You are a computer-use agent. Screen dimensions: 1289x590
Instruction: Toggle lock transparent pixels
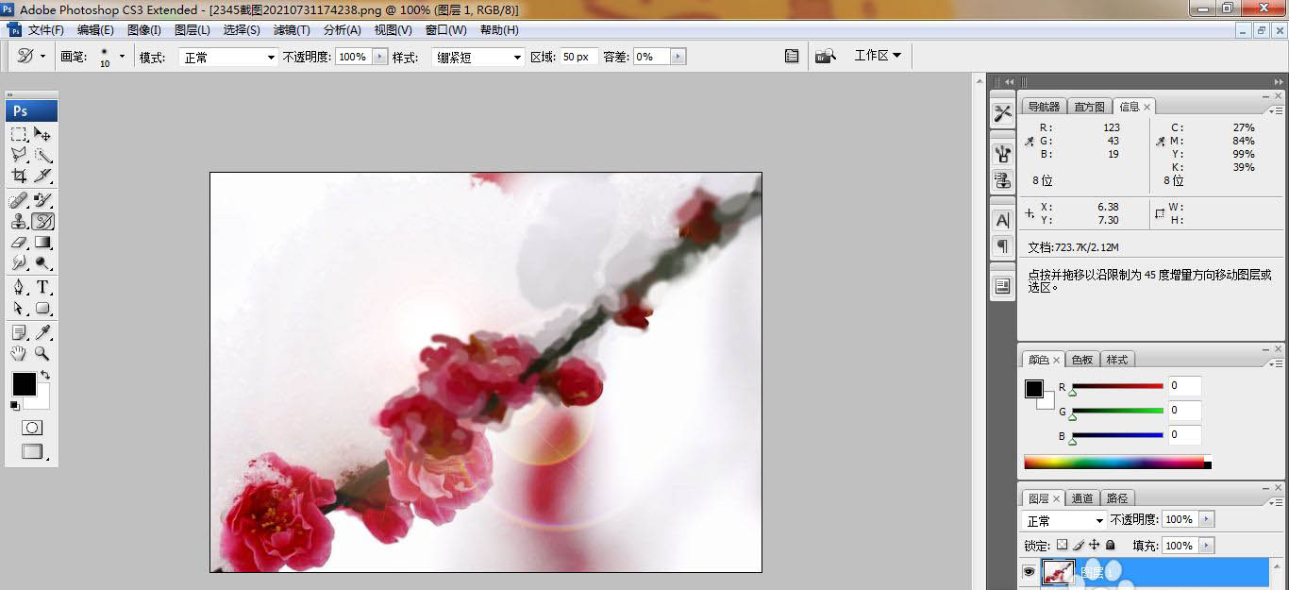pos(1062,545)
